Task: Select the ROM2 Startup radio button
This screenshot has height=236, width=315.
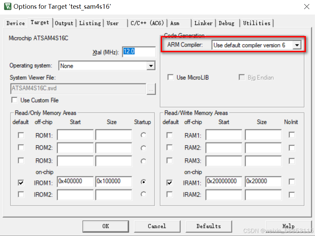Action: point(143,148)
